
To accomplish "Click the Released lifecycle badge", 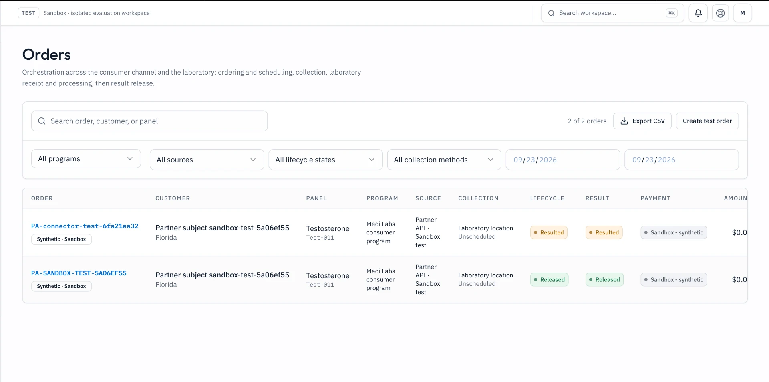I will tap(549, 280).
